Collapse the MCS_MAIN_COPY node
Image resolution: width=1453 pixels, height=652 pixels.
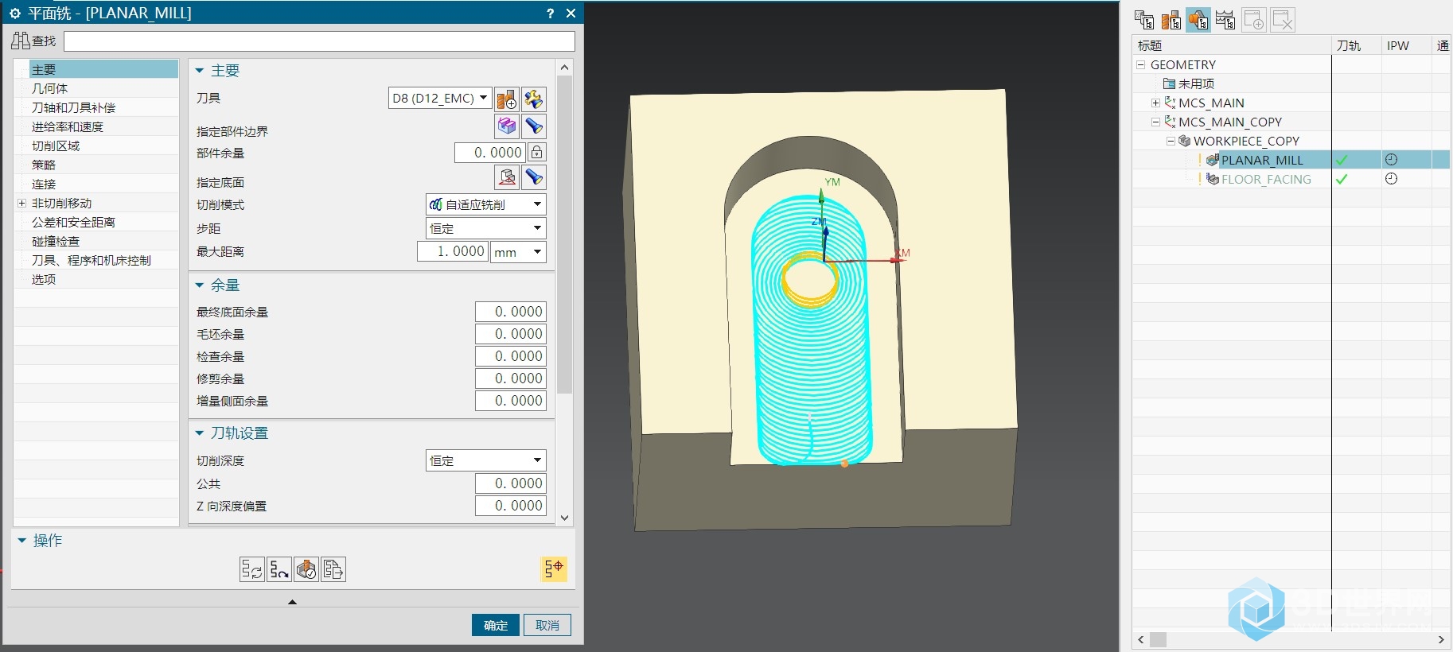[x=1155, y=122]
